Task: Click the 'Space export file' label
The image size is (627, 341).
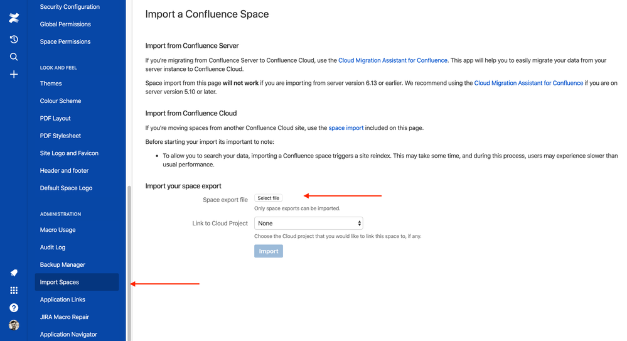Action: click(x=225, y=200)
